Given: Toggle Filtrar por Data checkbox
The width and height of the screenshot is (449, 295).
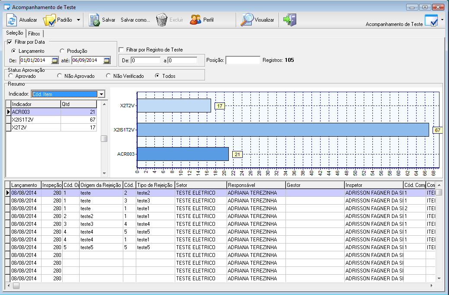Looking at the screenshot, I should pos(10,42).
